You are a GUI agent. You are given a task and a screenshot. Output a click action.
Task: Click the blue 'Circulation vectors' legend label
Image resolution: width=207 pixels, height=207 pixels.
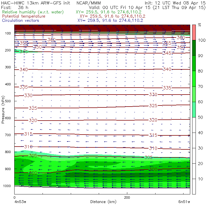pos(21,20)
